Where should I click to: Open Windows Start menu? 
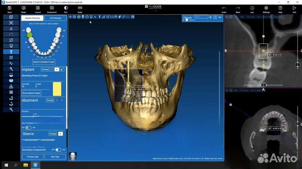click(x=6, y=165)
